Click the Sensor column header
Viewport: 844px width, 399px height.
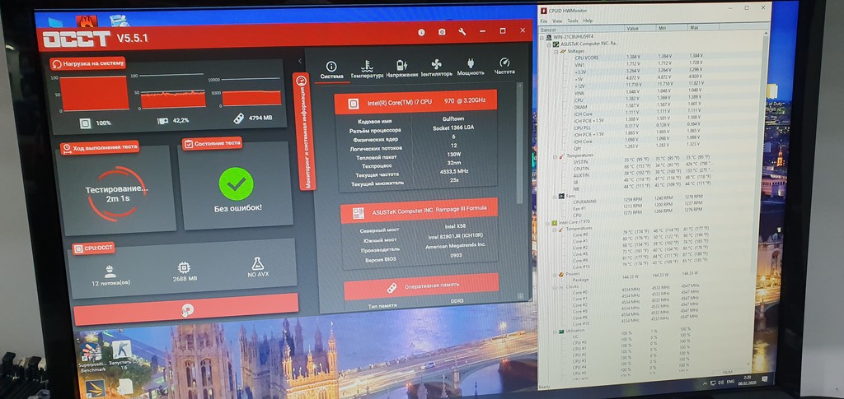pyautogui.click(x=581, y=29)
